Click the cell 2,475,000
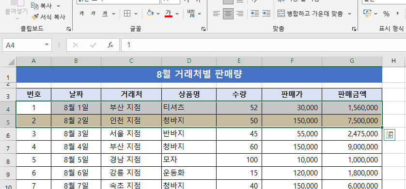Viewport: 406px width, 189px height. (352, 134)
